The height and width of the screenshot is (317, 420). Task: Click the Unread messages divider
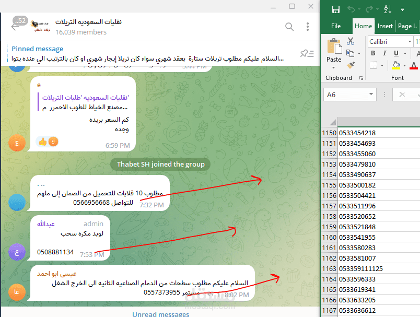pos(160,313)
